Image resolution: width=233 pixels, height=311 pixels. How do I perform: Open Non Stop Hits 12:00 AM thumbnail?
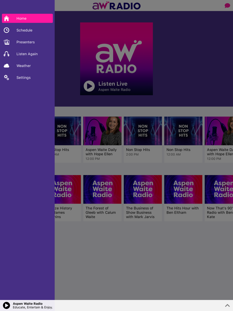click(183, 131)
